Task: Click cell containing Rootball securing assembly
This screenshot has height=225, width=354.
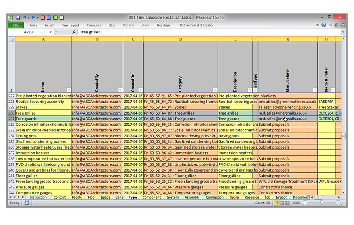Action: click(43, 102)
